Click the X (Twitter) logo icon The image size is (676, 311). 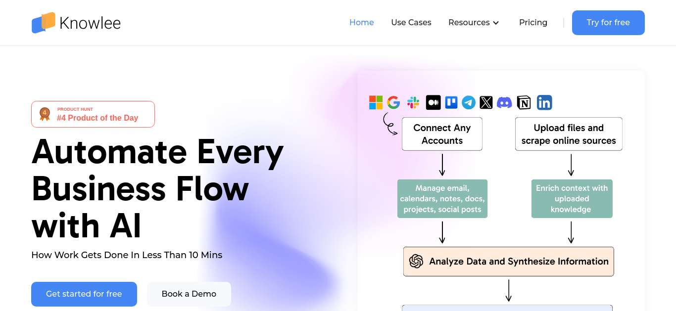(486, 102)
